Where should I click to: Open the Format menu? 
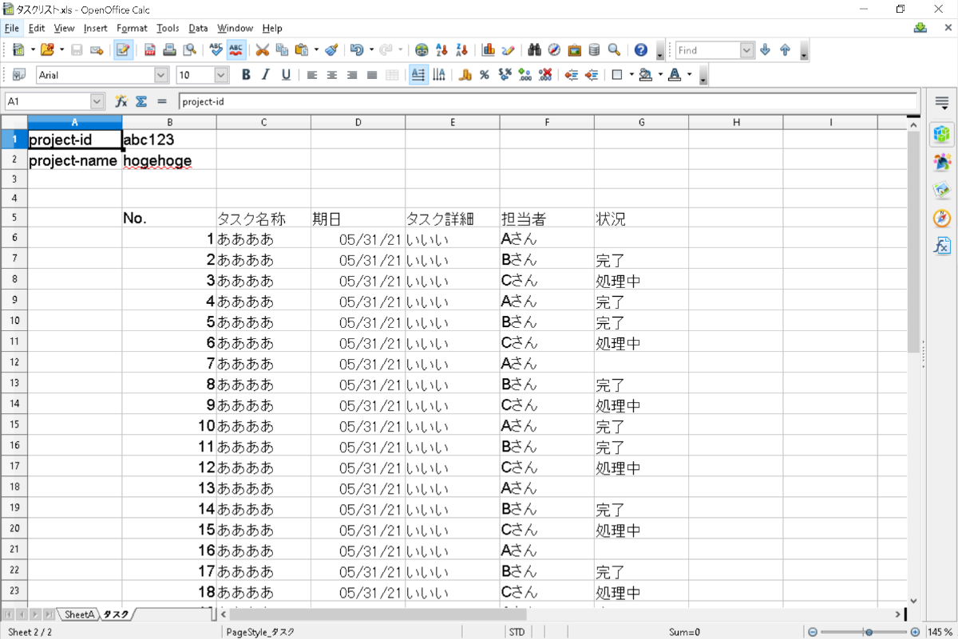coord(132,28)
